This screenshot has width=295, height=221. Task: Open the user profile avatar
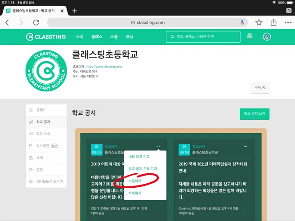(x=267, y=37)
